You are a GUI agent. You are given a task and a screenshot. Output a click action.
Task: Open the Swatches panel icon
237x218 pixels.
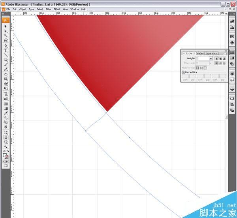[232, 37]
